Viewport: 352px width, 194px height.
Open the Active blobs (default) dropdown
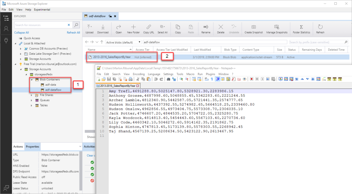point(123,42)
